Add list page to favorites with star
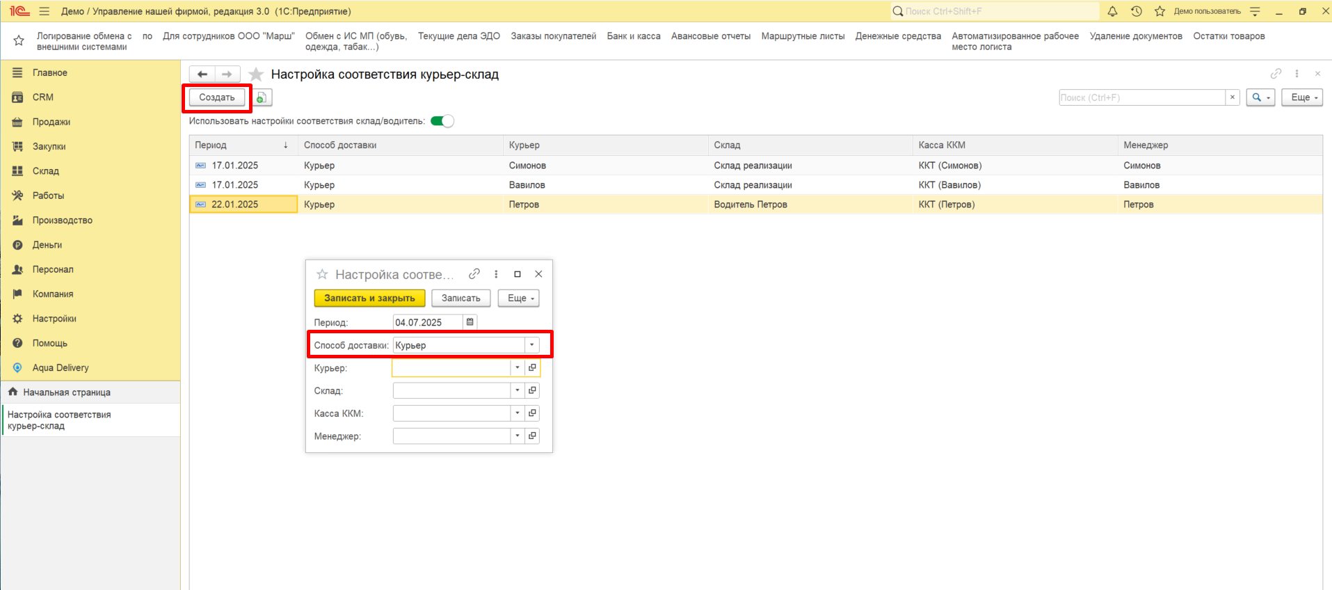Screen dimensions: 1332x590 [256, 74]
